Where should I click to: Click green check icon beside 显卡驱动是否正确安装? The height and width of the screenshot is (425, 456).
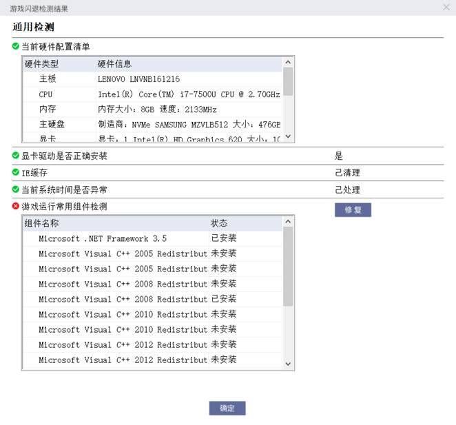pos(16,156)
